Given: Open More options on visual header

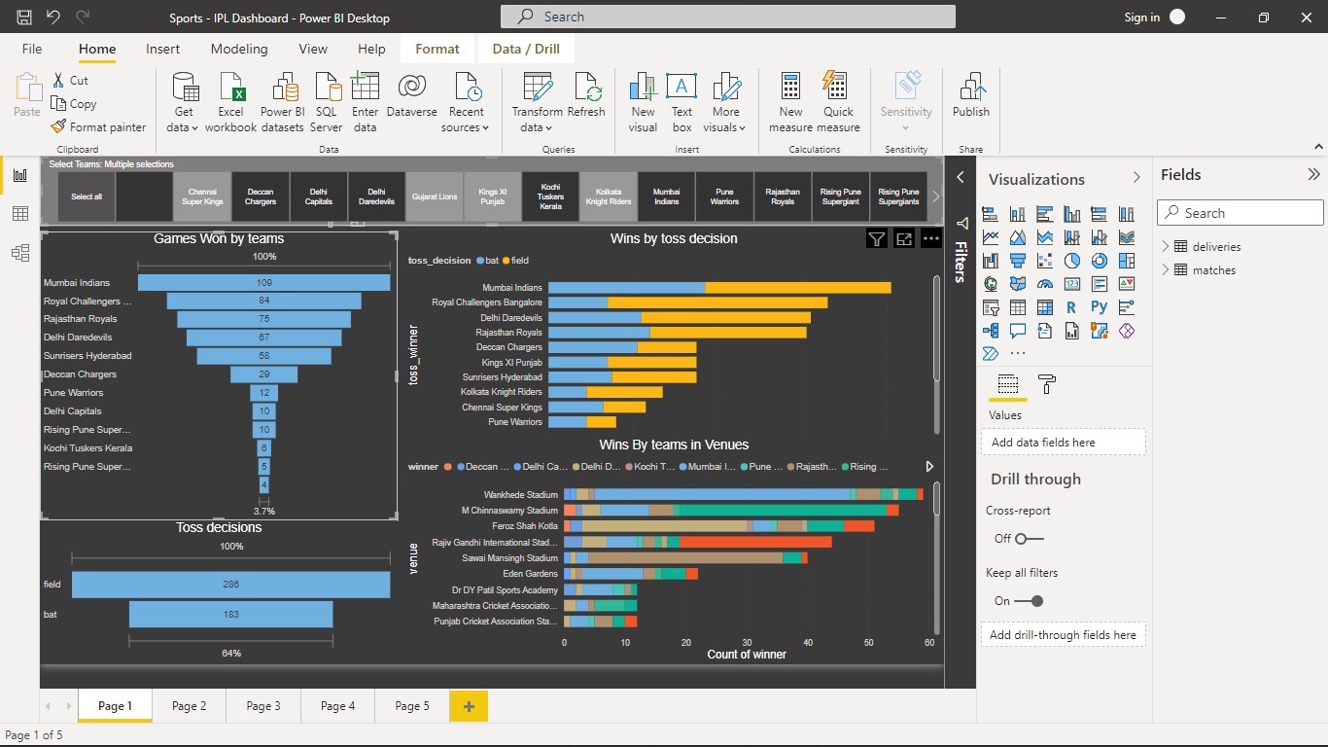Looking at the screenshot, I should point(931,239).
